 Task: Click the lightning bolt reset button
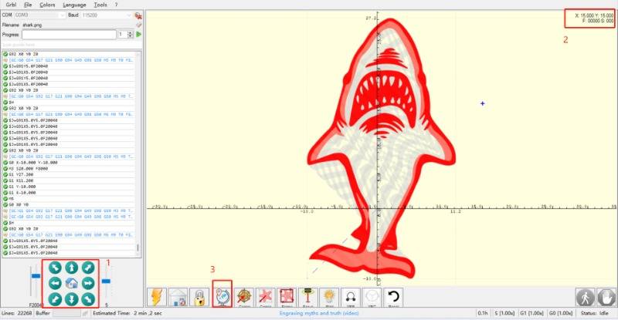(157, 297)
